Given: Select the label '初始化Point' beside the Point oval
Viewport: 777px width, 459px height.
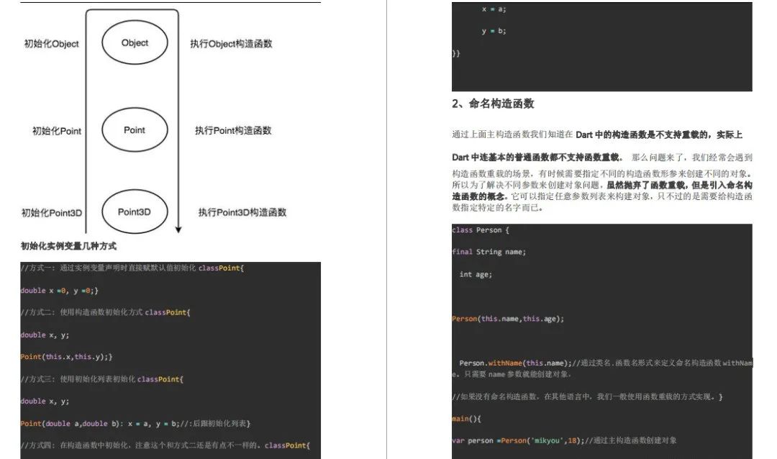Looking at the screenshot, I should [57, 131].
